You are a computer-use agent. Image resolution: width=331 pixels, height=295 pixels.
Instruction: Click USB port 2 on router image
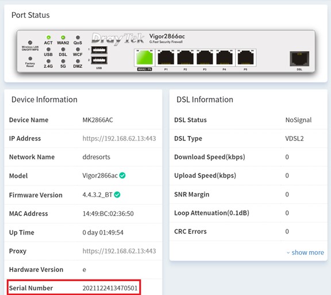(99, 60)
